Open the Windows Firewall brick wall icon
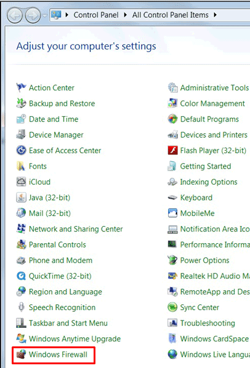This screenshot has height=368, width=250. point(21,354)
